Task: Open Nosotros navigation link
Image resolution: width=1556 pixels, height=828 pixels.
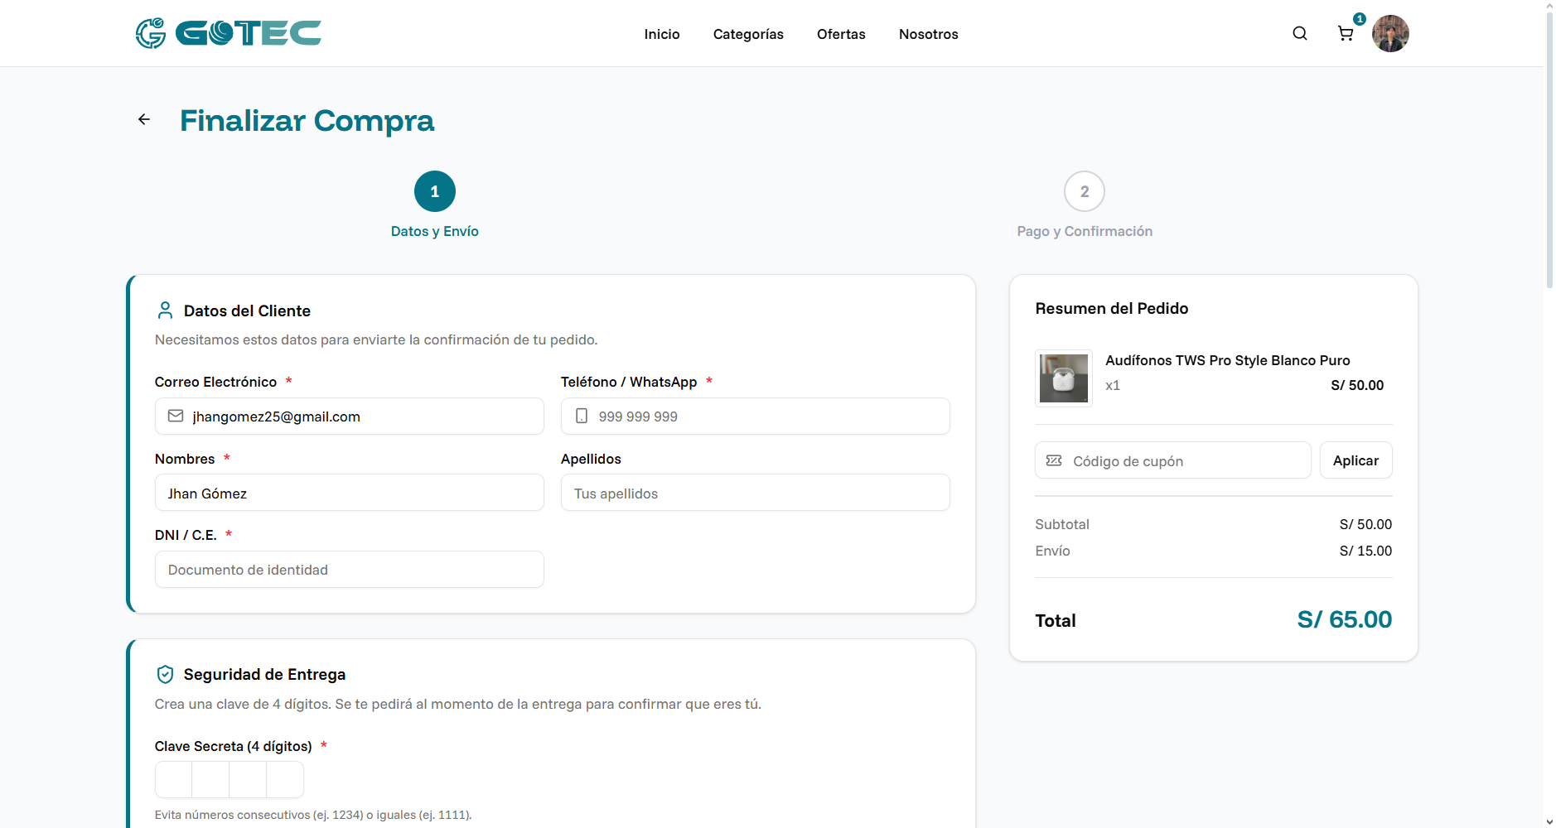Action: [x=928, y=34]
